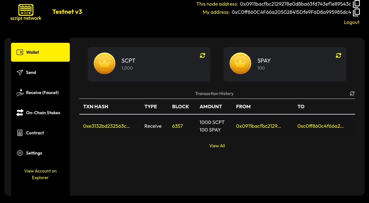Open block 6357 details
369x203 pixels.
177,126
